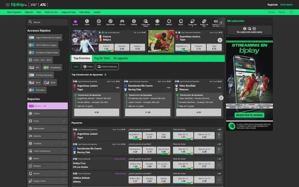Click Iniciá sesión link
299x187 pixels.
(286, 5)
